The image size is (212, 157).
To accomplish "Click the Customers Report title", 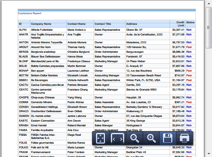I will (30, 13).
